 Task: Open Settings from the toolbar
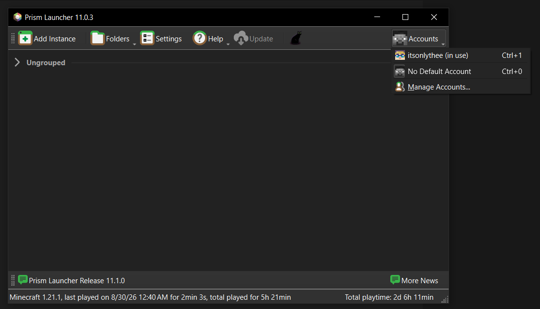[161, 38]
